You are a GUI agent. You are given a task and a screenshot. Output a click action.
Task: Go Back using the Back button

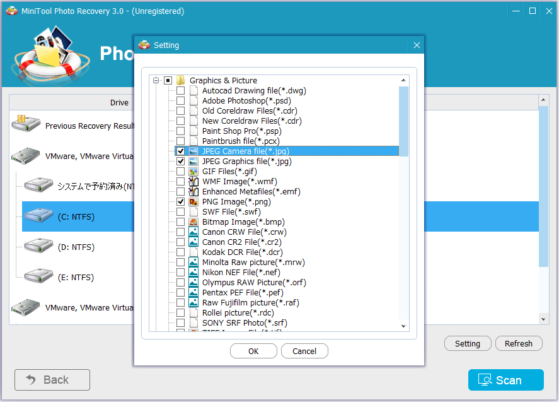pos(52,380)
